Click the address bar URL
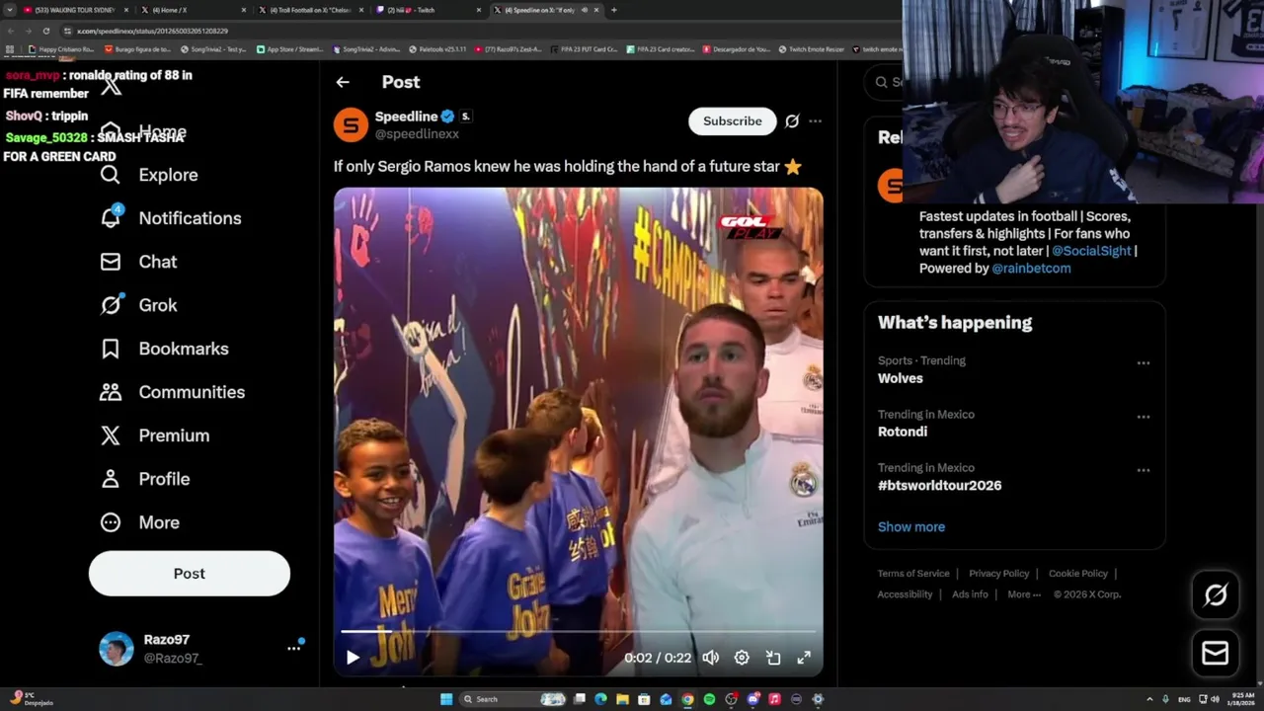This screenshot has height=711, width=1264. (x=152, y=31)
